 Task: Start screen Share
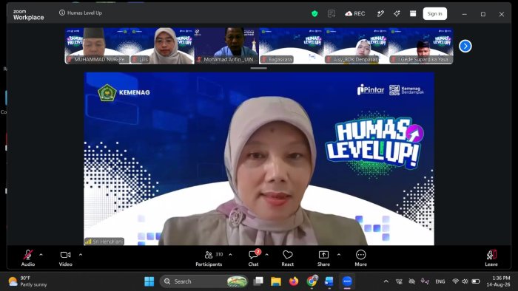[x=323, y=258]
